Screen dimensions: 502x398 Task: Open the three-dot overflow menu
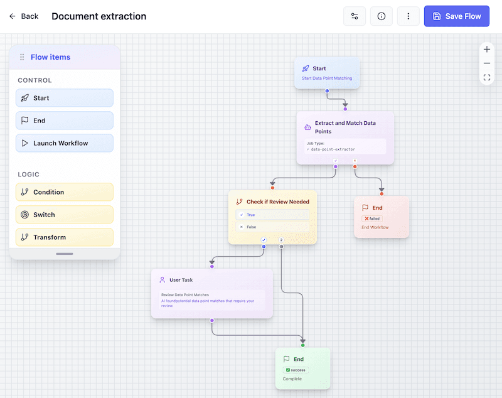pyautogui.click(x=409, y=16)
